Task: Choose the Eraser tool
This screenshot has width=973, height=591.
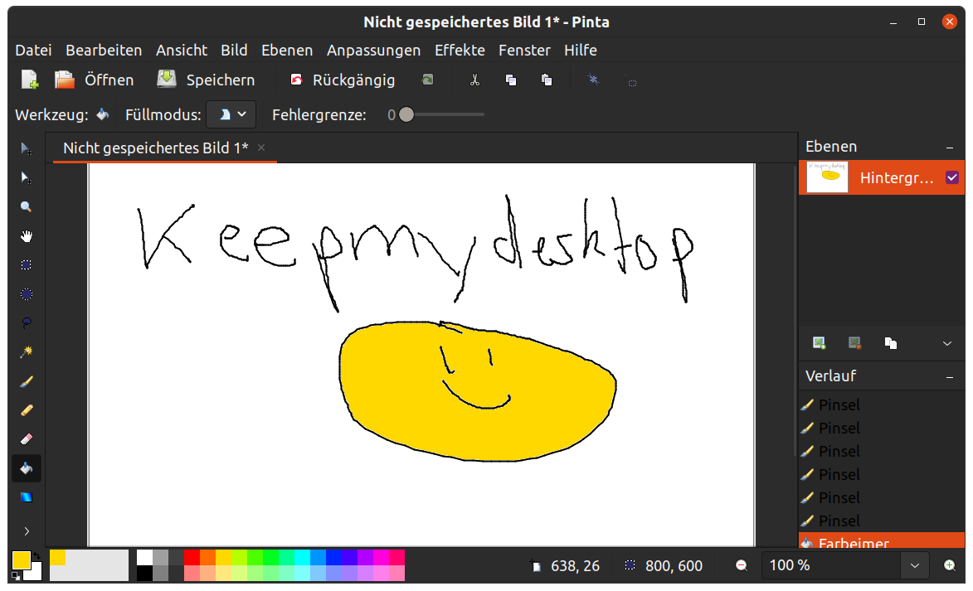Action: [27, 438]
